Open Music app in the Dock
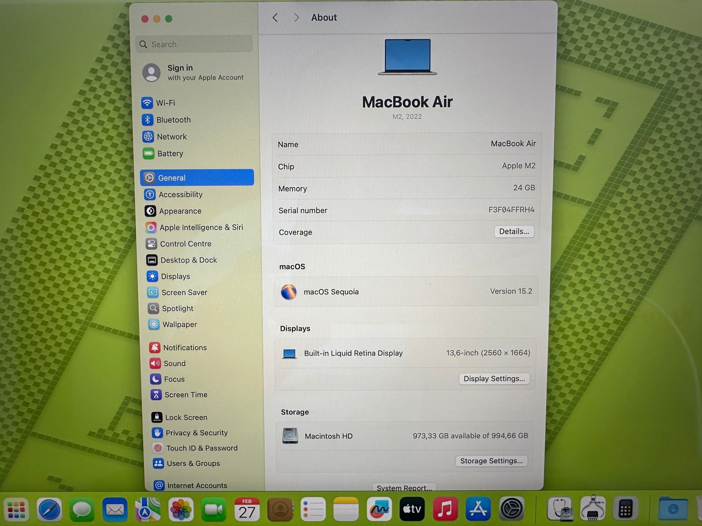Screen dimensions: 702x526 (x=445, y=509)
